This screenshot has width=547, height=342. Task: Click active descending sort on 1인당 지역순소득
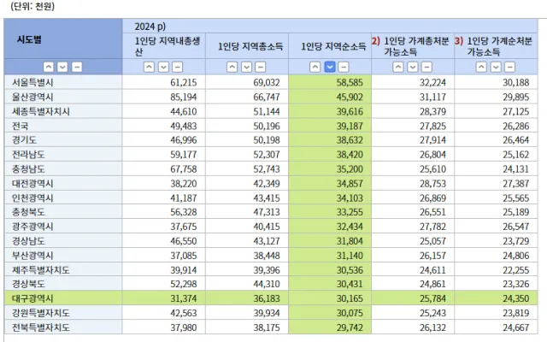(x=329, y=67)
